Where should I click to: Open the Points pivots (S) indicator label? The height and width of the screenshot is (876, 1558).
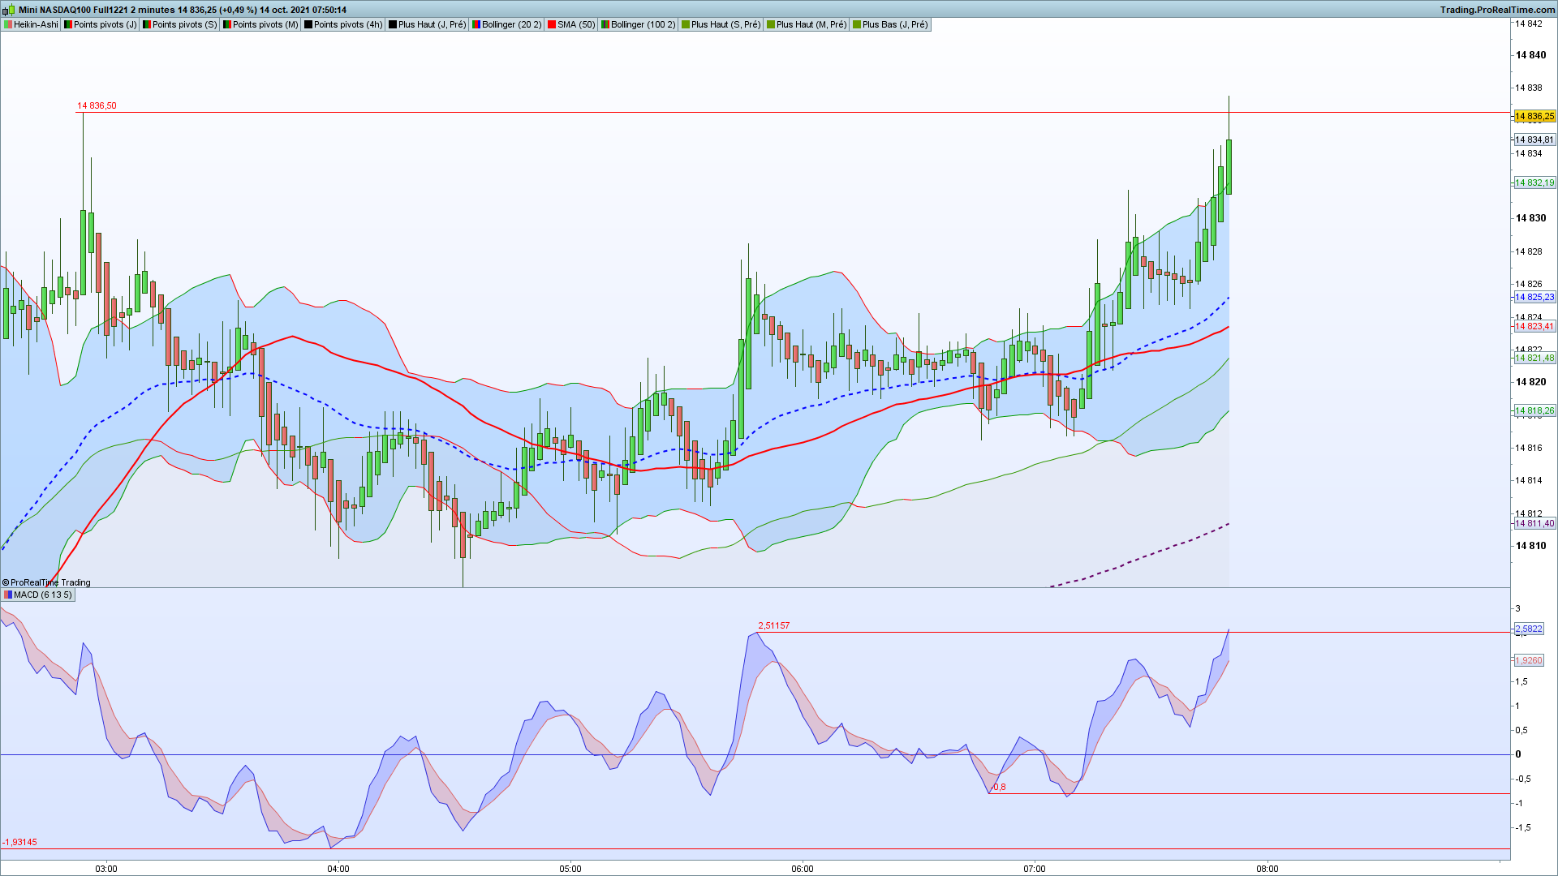184,25
